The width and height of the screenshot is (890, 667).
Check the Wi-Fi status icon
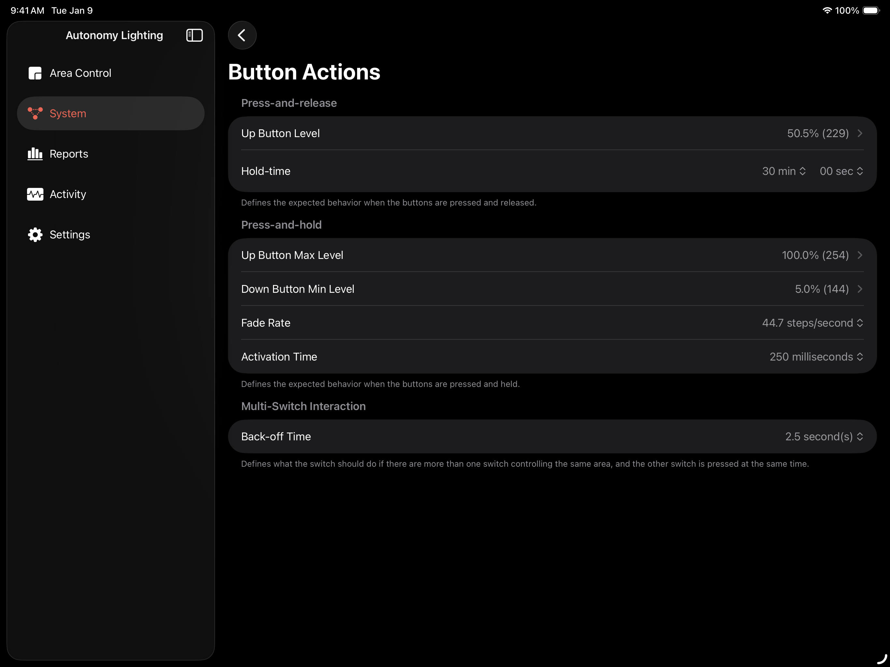point(827,10)
